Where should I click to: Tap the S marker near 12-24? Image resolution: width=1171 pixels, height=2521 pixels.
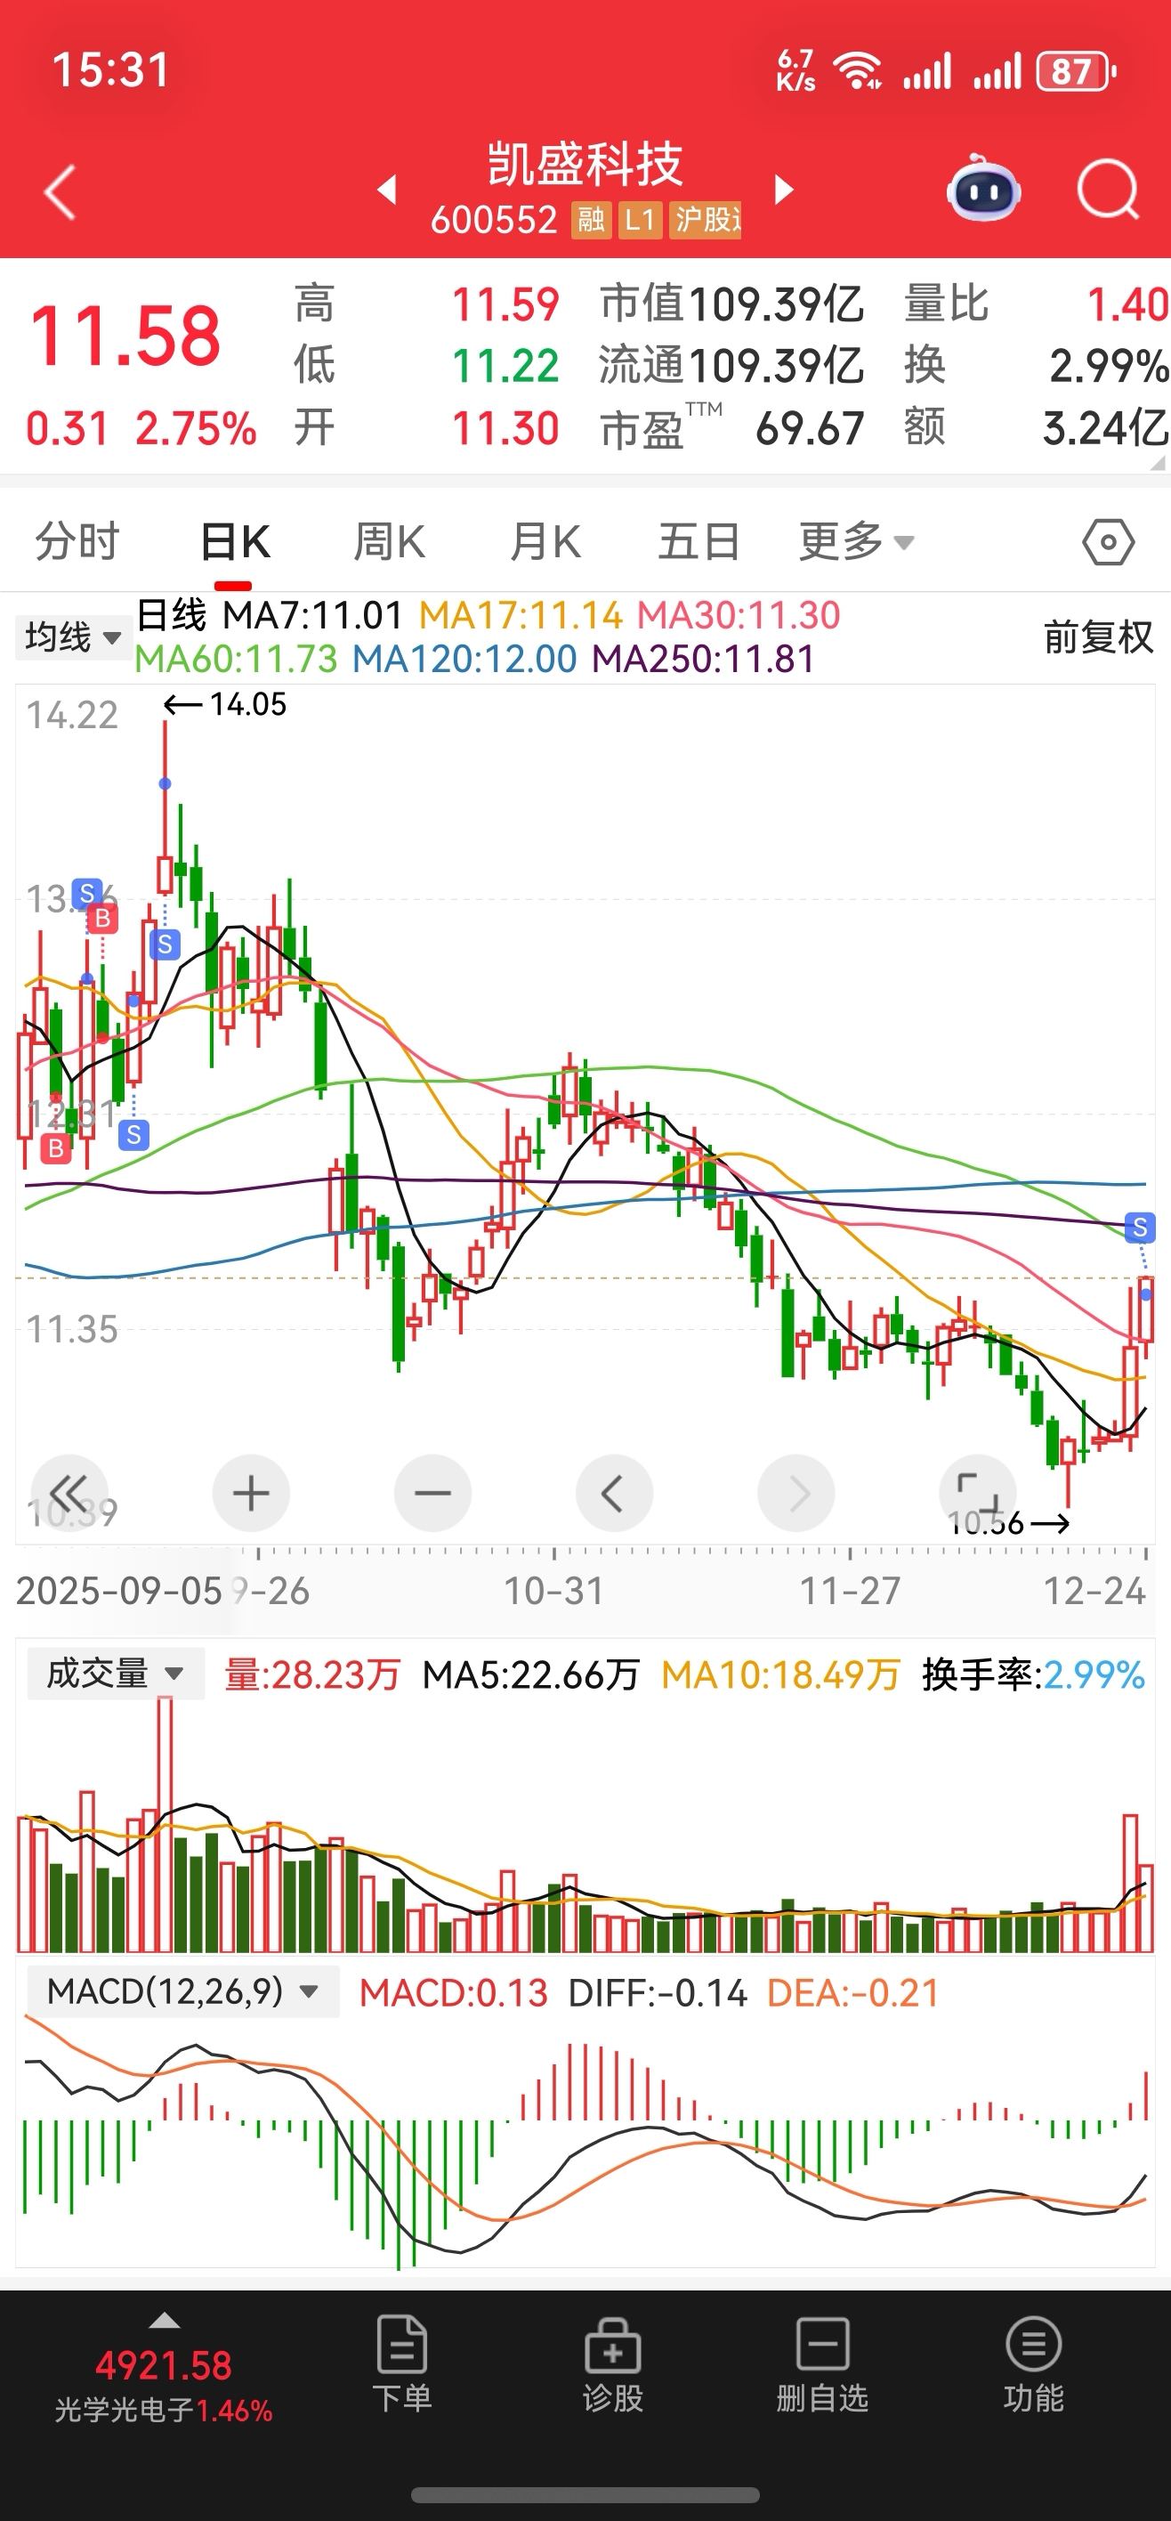[x=1140, y=1228]
